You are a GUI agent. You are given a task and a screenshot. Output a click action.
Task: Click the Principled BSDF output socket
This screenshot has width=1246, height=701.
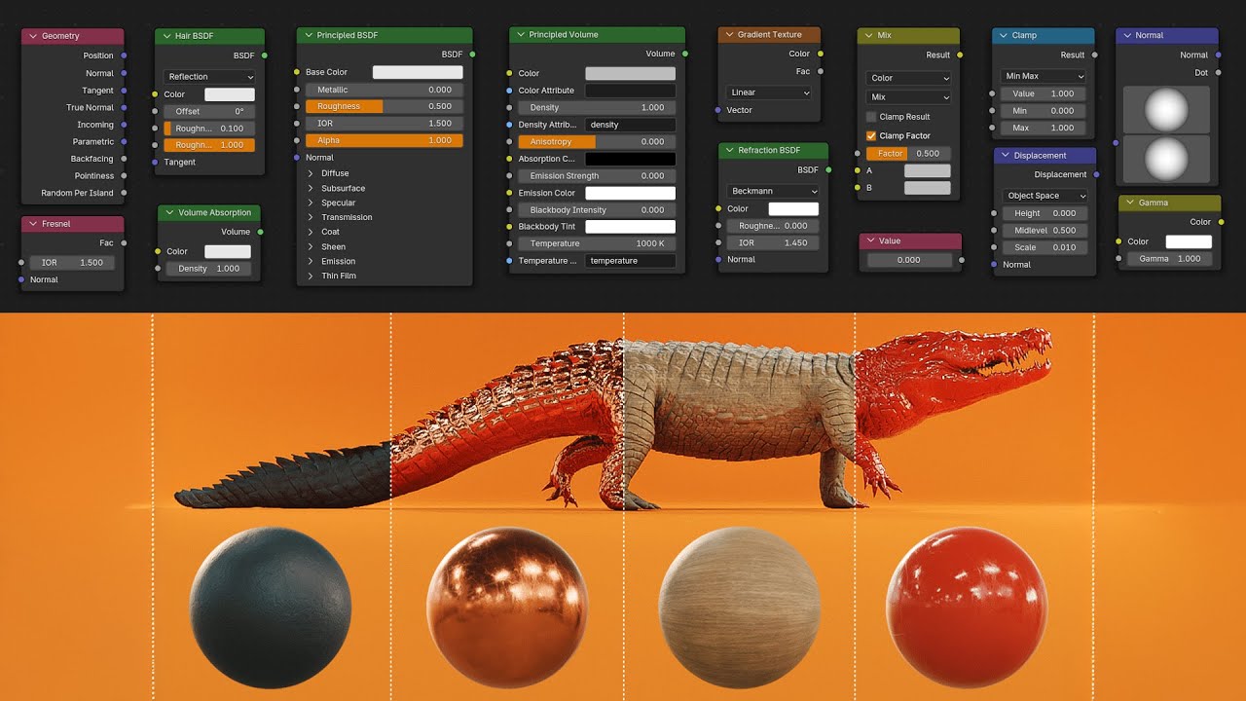(x=473, y=55)
